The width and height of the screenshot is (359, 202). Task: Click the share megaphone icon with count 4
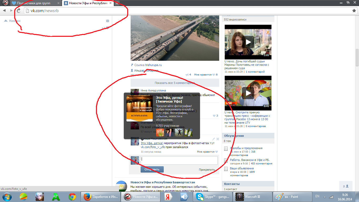(x=188, y=75)
